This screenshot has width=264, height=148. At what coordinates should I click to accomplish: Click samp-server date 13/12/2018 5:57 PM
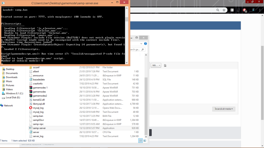[89, 128]
